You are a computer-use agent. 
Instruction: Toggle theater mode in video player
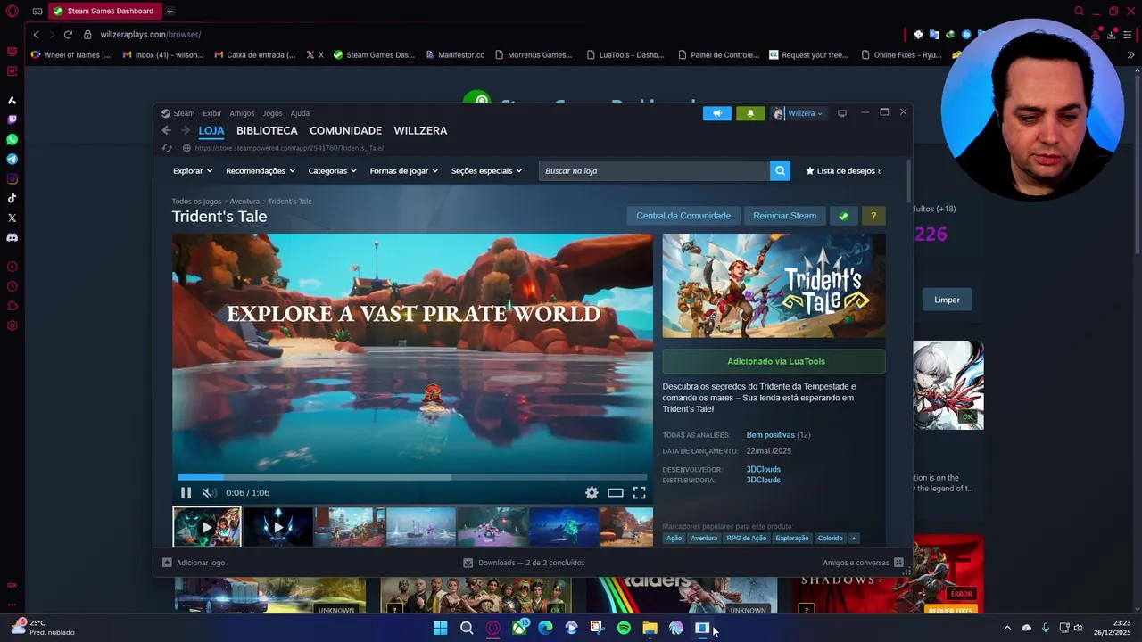pyautogui.click(x=616, y=492)
